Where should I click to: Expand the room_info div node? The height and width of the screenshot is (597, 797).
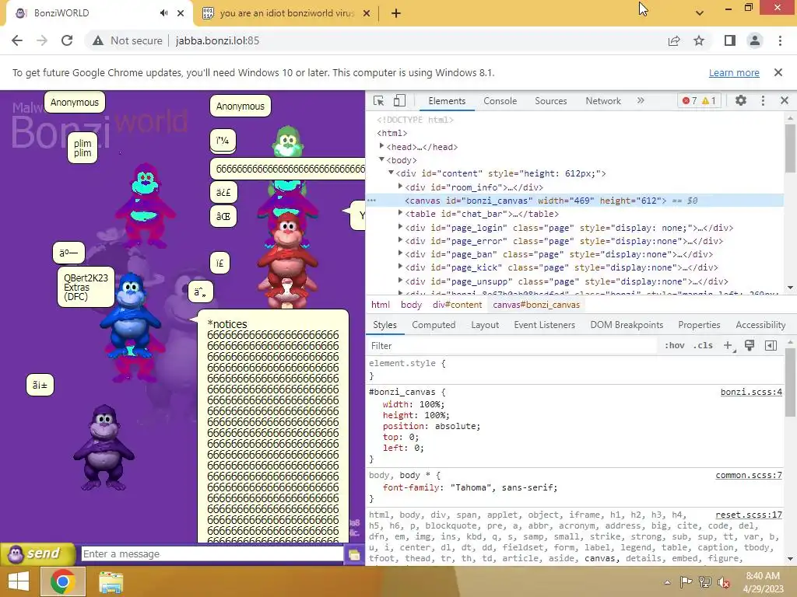click(x=400, y=187)
